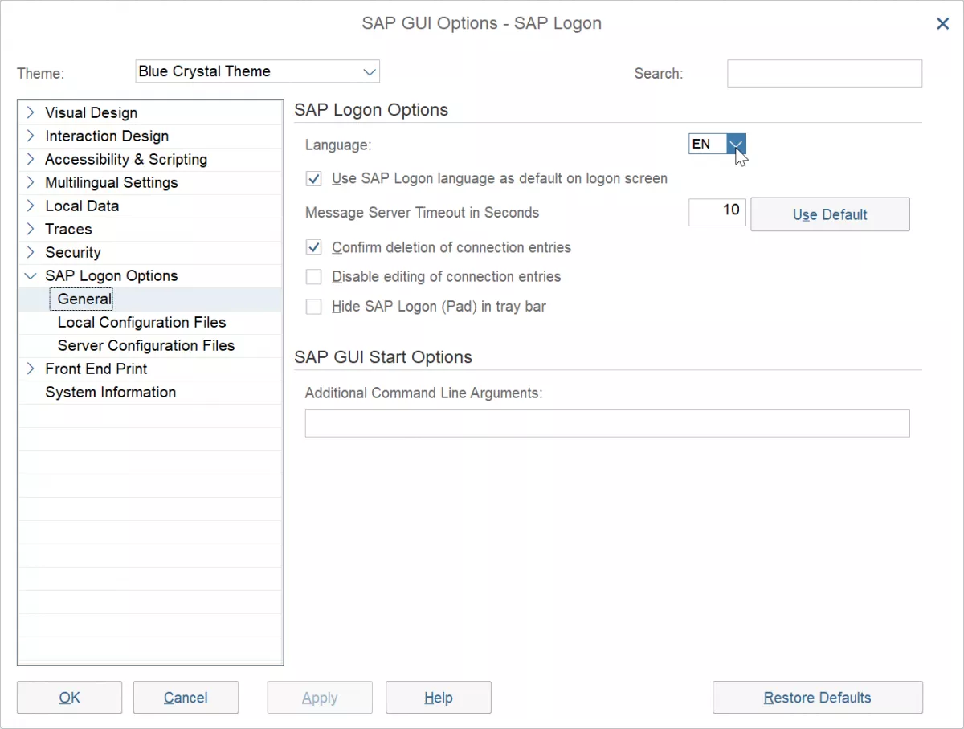
Task: Open the Theme dropdown
Action: 258,71
